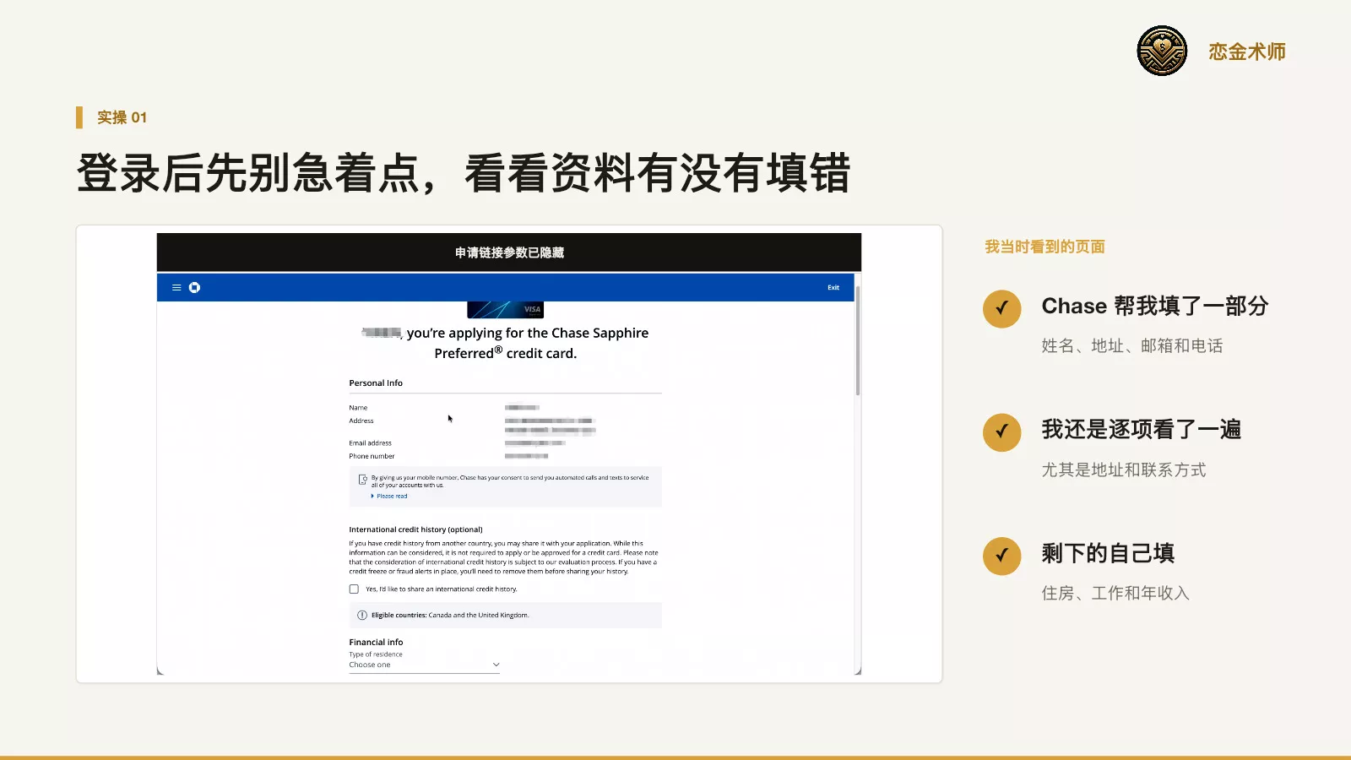This screenshot has width=1351, height=760.
Task: Click the 'Personal Info' section heading
Action: pyautogui.click(x=376, y=383)
